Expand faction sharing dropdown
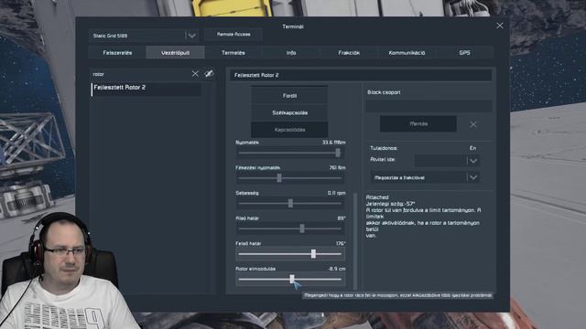This screenshot has height=329, width=586. coord(425,177)
